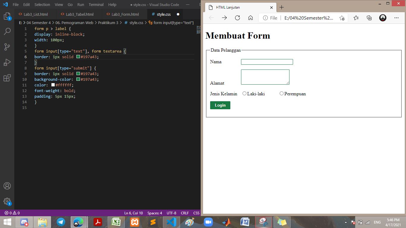Open the Manage settings gear
Screen dimensions: 406x228
[x=7, y=201]
